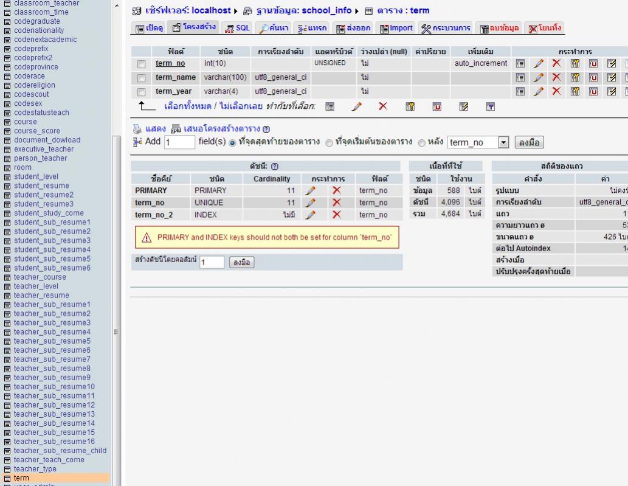Delete the term_no field with the red X

556,63
